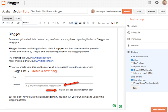Click Done in Options

pyautogui.click(x=135, y=88)
